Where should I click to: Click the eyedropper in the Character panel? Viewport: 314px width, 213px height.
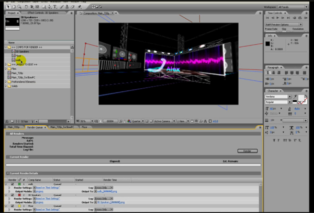(295, 97)
